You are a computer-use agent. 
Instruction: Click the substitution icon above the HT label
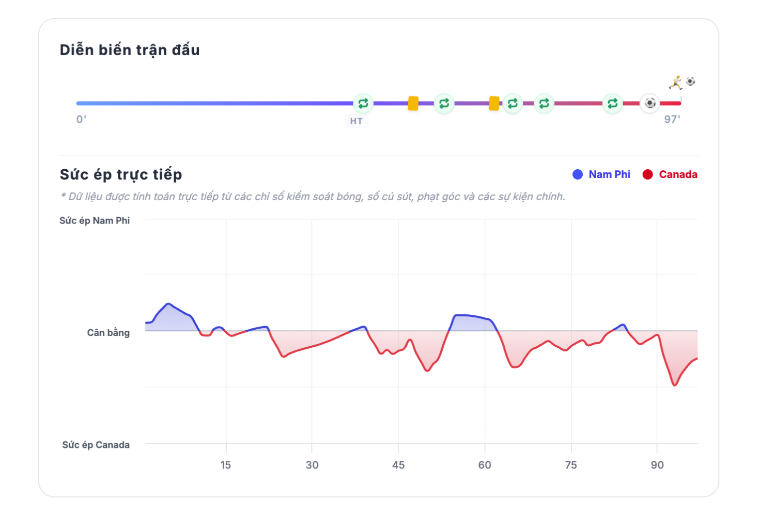(x=363, y=104)
